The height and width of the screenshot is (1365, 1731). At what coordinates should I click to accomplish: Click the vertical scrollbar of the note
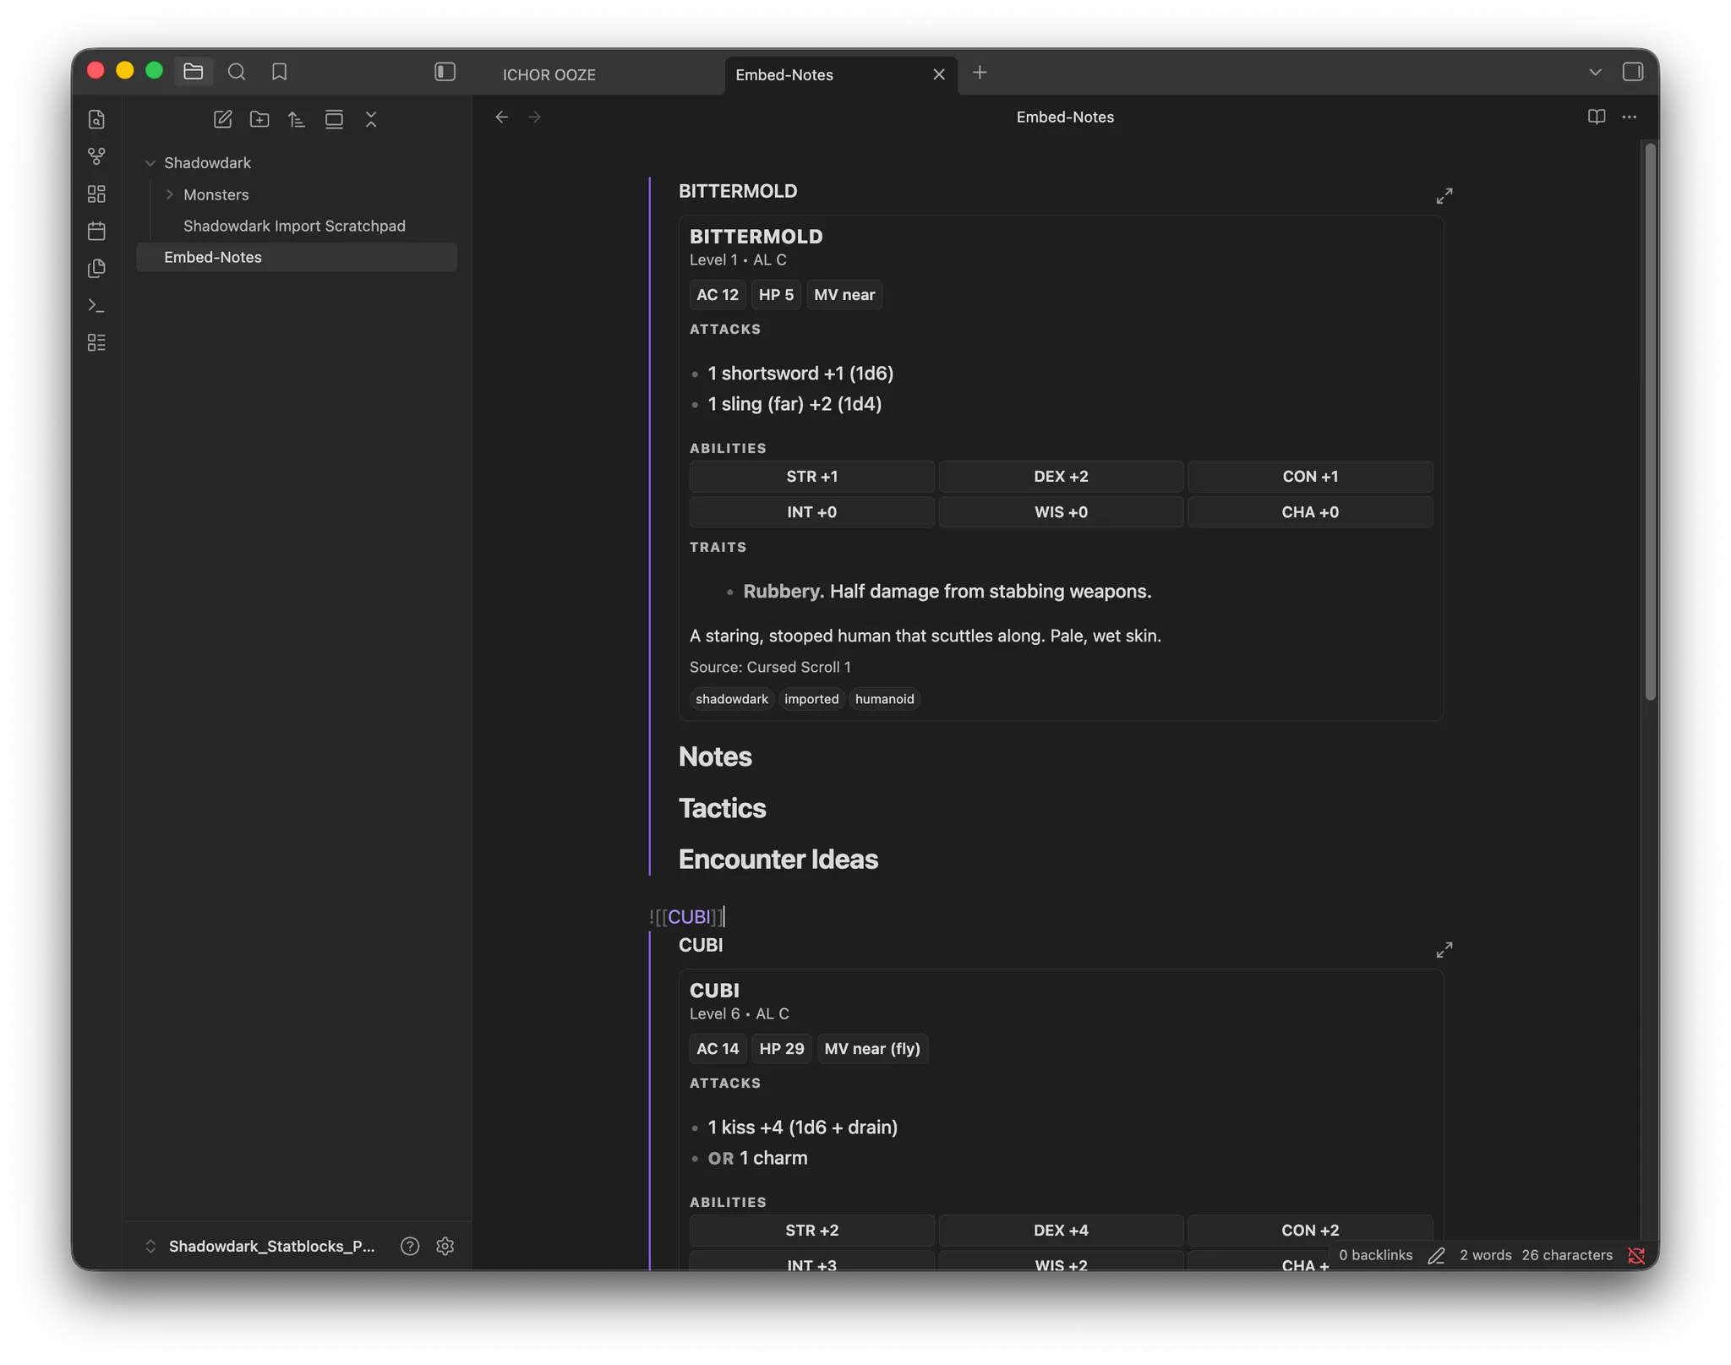click(1649, 421)
